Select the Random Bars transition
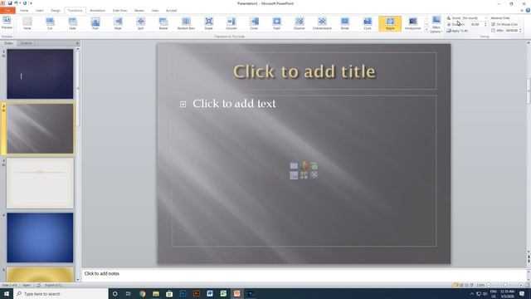 [x=186, y=23]
